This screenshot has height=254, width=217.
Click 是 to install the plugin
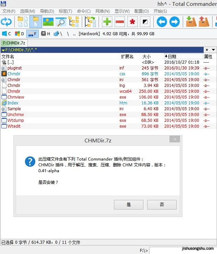click(x=129, y=205)
